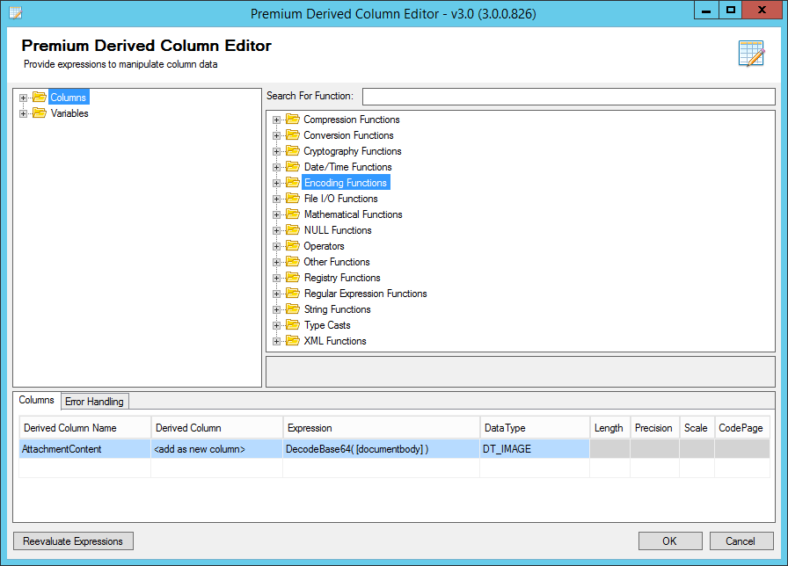
Task: Click the XML Functions folder icon
Action: pyautogui.click(x=293, y=340)
